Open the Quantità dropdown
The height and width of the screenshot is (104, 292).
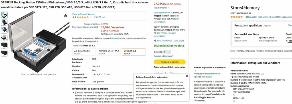point(167,52)
